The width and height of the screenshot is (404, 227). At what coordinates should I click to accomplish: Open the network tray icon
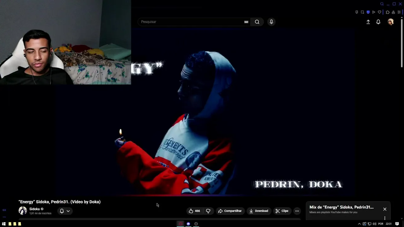click(x=369, y=224)
